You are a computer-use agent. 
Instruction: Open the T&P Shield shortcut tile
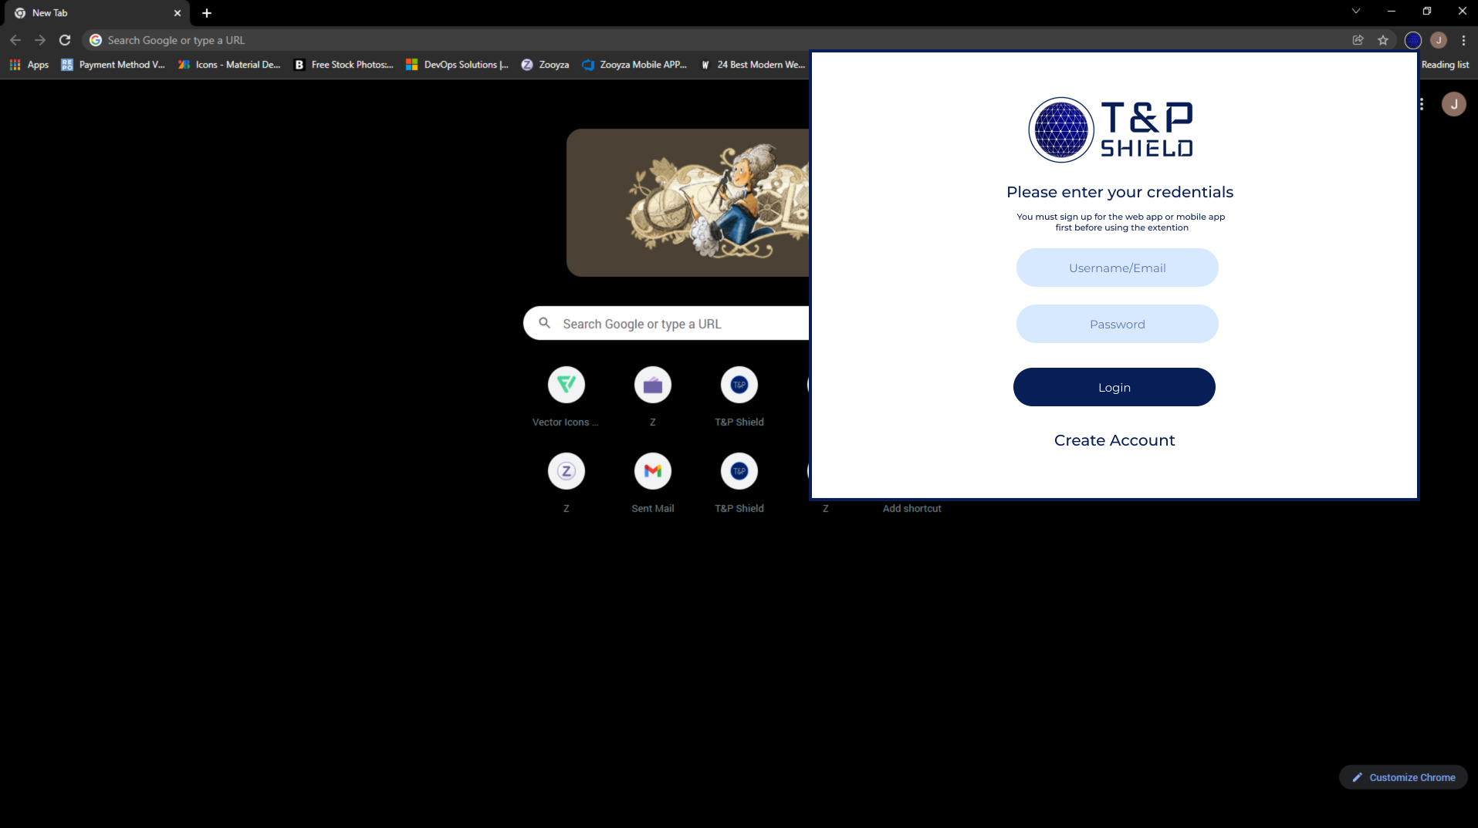pos(739,385)
